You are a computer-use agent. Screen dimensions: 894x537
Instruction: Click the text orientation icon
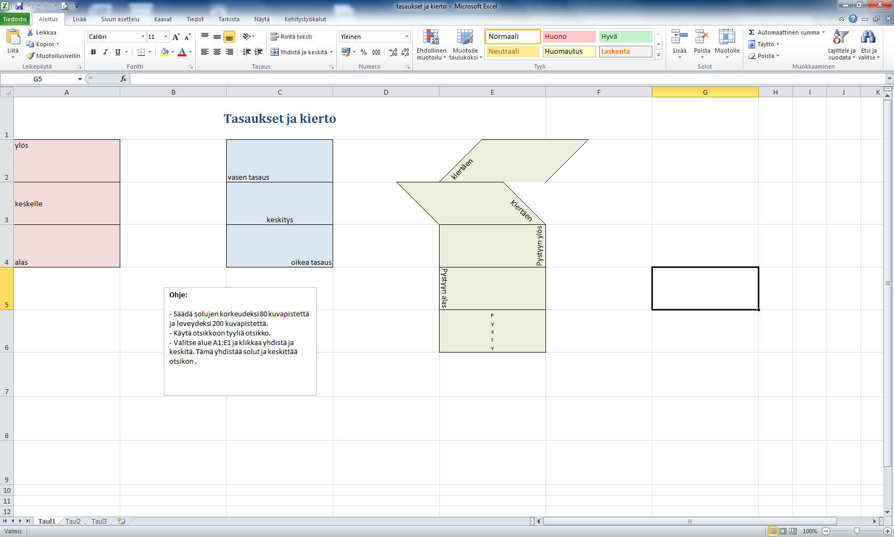tap(246, 37)
